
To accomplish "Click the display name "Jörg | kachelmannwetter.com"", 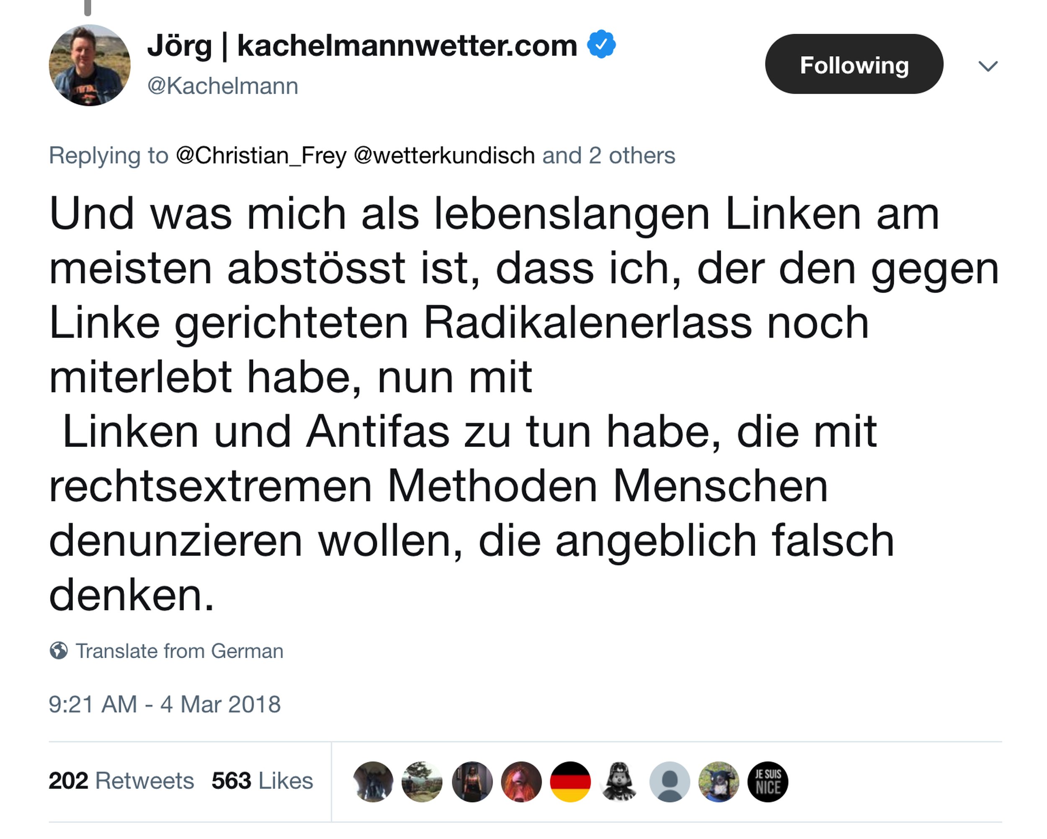I will [x=362, y=46].
